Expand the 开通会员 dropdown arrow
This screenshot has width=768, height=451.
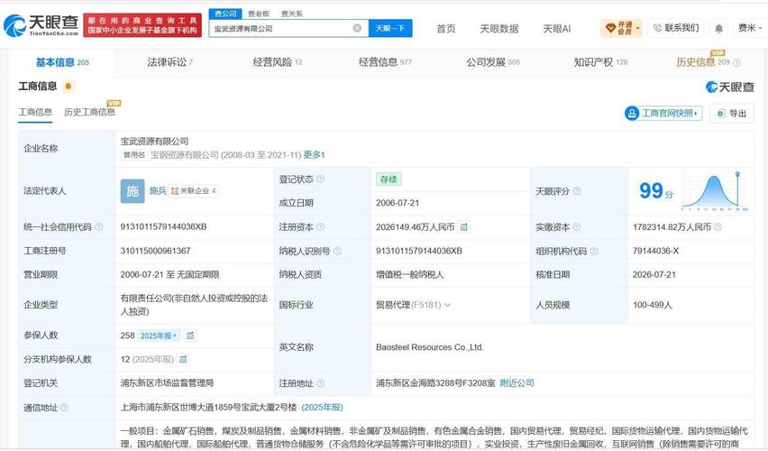[x=637, y=29]
